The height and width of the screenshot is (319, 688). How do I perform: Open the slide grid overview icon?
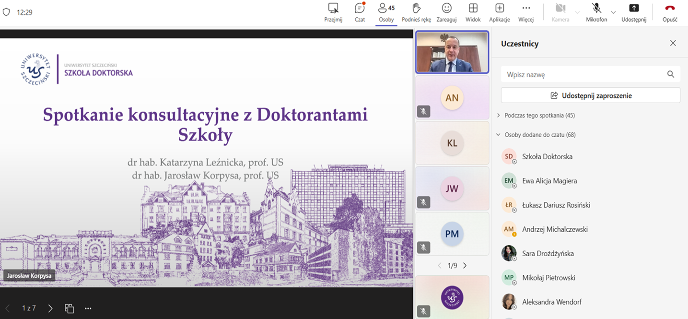tap(69, 308)
